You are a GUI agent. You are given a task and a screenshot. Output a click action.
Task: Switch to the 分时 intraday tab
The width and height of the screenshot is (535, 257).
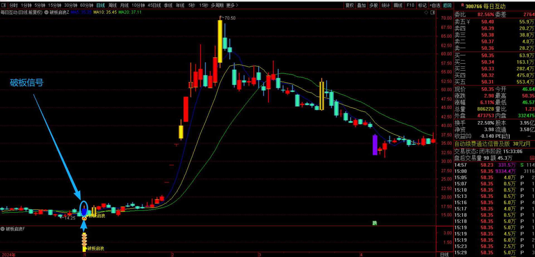click(13, 5)
